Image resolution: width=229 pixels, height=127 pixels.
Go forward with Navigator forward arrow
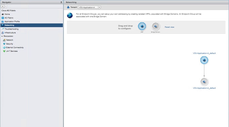(x=6, y=6)
